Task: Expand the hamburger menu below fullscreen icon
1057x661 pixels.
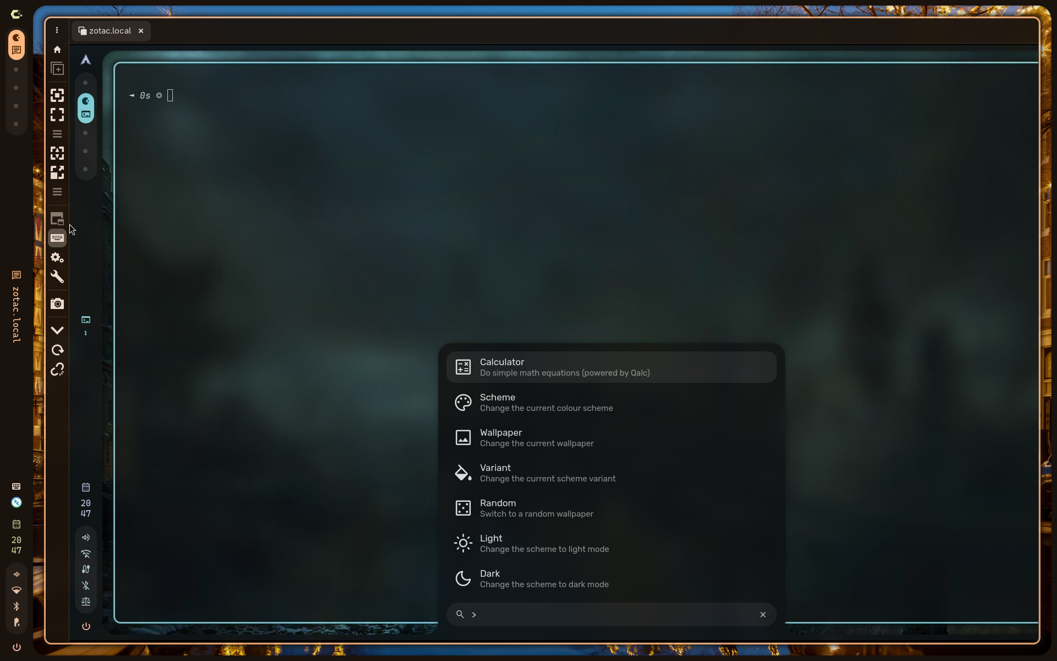Action: [x=57, y=134]
